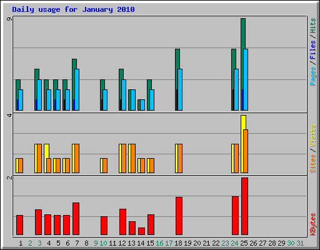Select the green "Hits" legend label
Viewport: 320px width, 250px height.
pos(312,26)
